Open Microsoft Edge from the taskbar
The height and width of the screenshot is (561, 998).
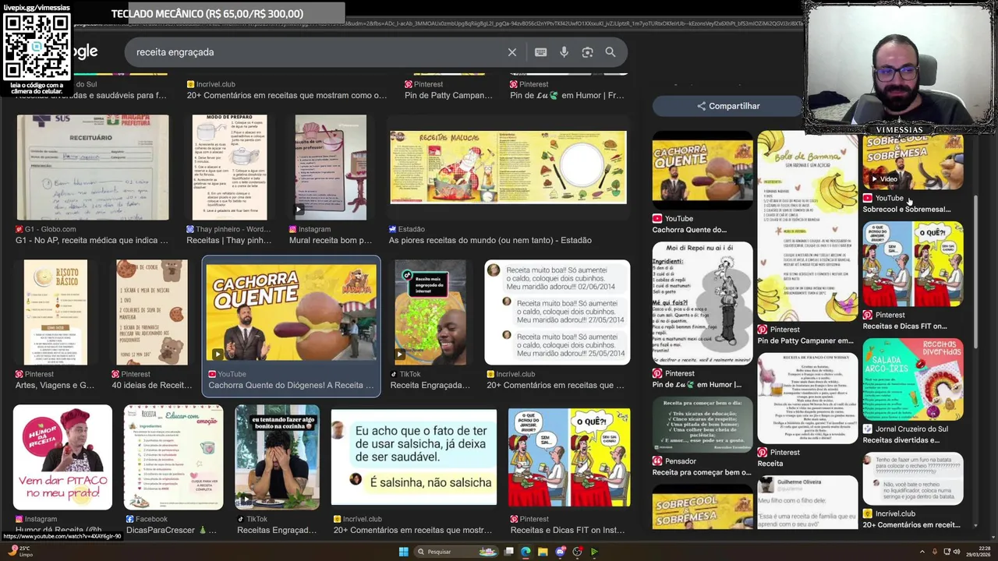tap(526, 552)
